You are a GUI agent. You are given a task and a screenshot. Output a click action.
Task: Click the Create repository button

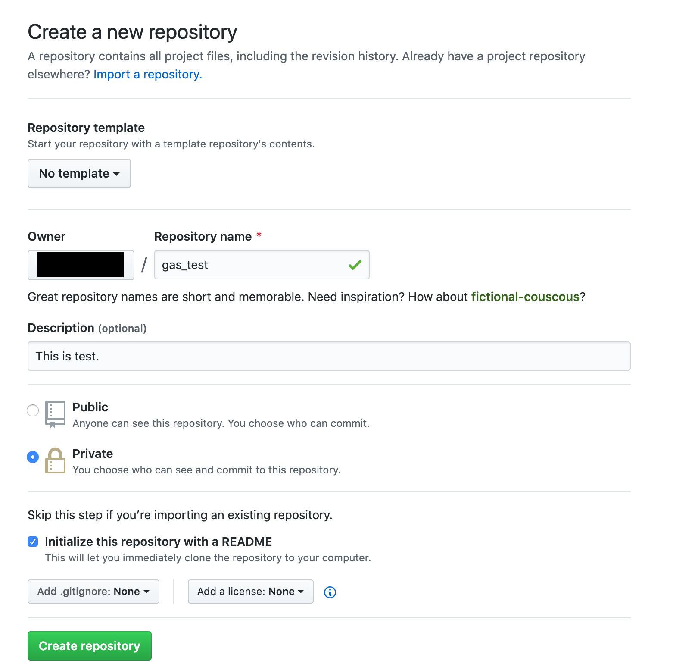click(90, 646)
